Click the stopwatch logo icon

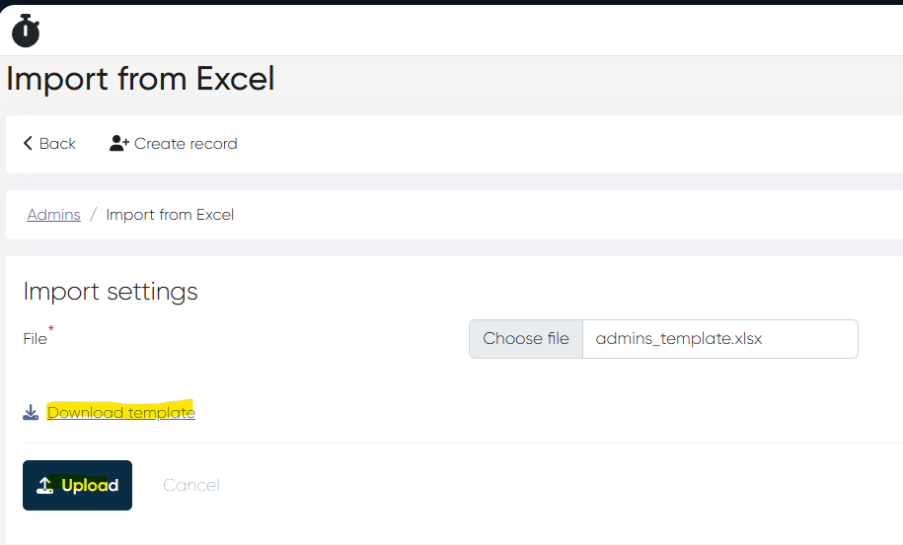pos(26,31)
